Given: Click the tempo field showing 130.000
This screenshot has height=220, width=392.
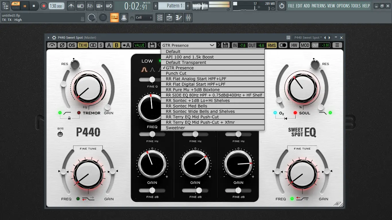Looking at the screenshot, I should point(56,6).
